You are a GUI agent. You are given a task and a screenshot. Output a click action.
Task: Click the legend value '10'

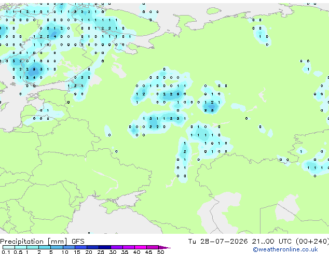(65, 252)
